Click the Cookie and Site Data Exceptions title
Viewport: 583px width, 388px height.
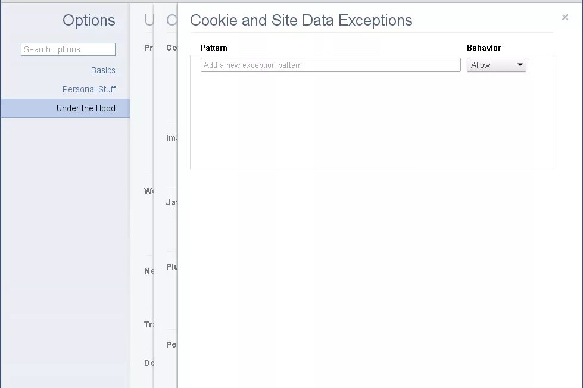pyautogui.click(x=301, y=20)
